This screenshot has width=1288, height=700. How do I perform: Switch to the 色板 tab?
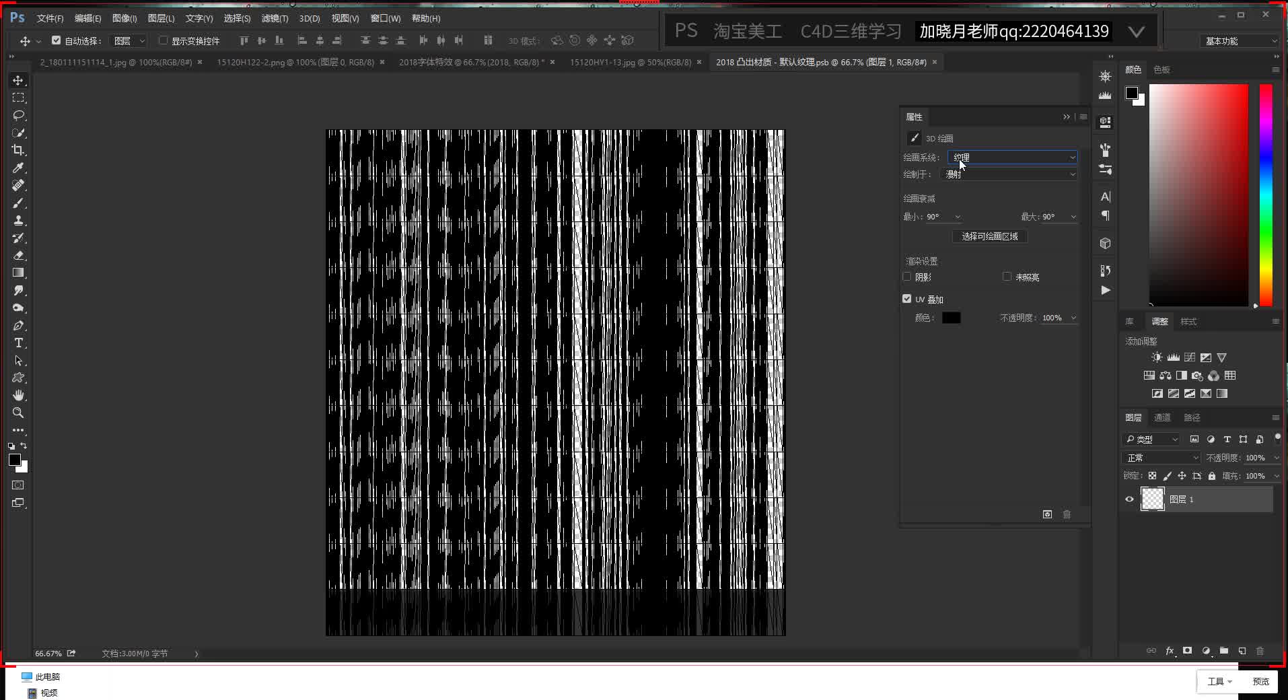[x=1162, y=69]
